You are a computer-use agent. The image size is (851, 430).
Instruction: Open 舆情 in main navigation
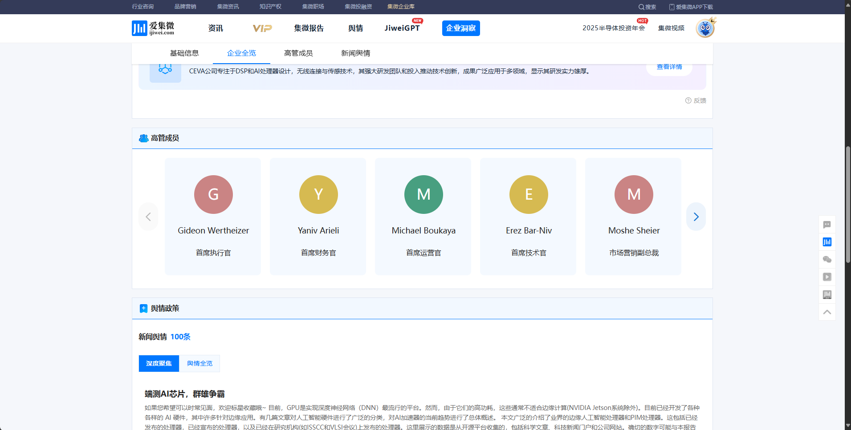355,28
